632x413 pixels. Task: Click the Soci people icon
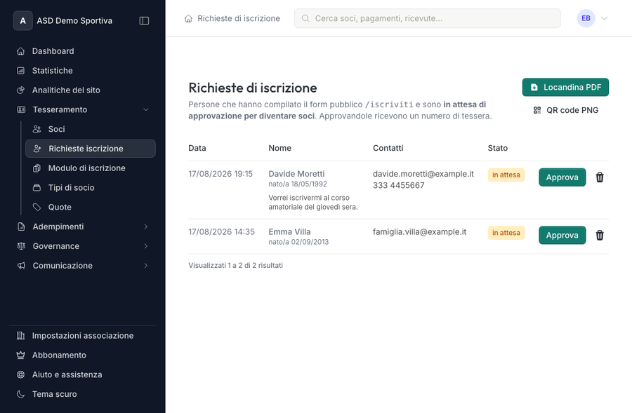[x=37, y=129]
